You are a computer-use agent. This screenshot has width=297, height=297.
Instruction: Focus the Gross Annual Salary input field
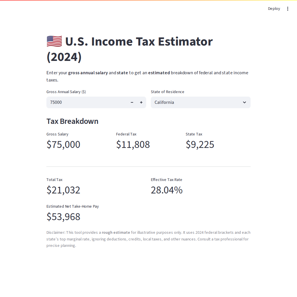pos(87,102)
